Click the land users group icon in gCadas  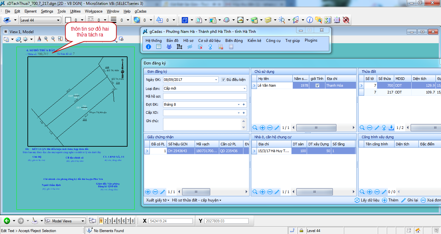(x=169, y=47)
